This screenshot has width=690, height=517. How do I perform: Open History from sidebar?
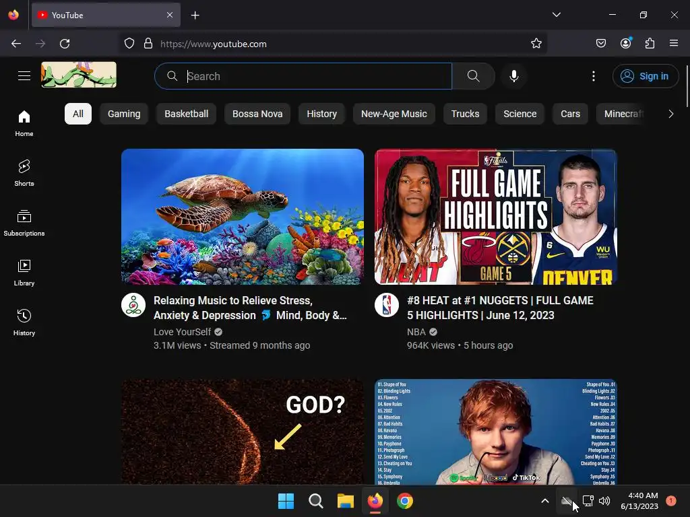tap(24, 322)
